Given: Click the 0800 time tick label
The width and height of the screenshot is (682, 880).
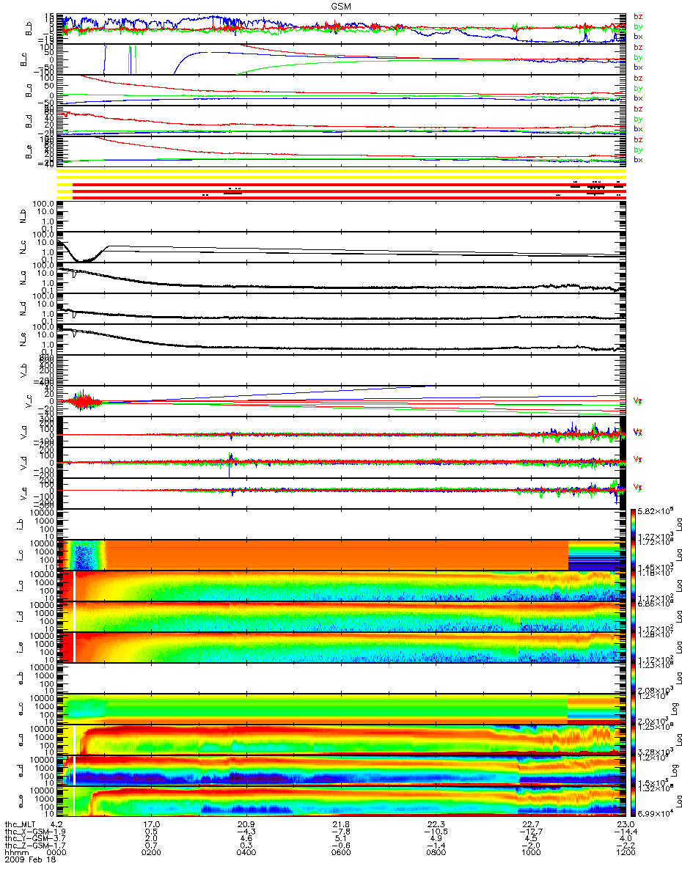Looking at the screenshot, I should click(x=436, y=853).
